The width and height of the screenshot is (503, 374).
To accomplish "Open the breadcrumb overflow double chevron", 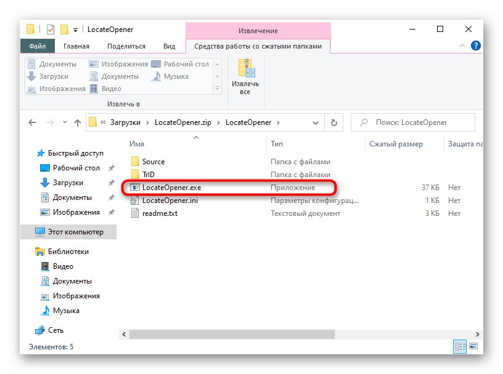I will (103, 122).
